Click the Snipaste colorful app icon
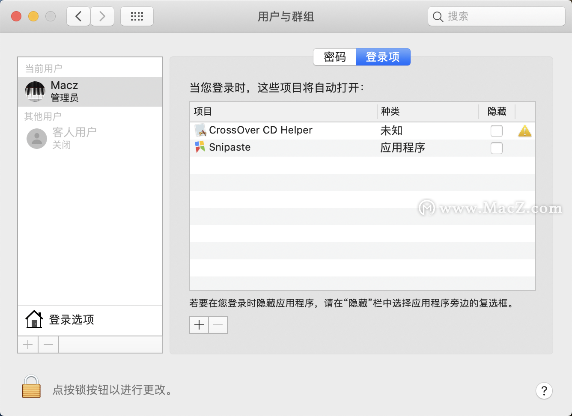Image resolution: width=572 pixels, height=416 pixels. 200,147
